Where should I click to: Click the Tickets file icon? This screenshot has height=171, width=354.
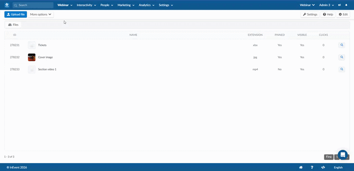click(x=31, y=45)
